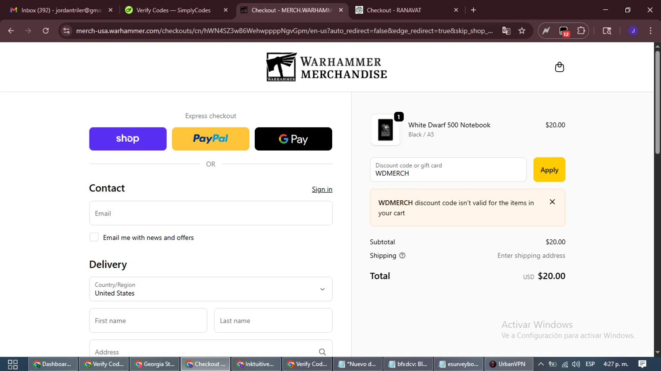Open the Chrome profile avatar J

click(633, 31)
